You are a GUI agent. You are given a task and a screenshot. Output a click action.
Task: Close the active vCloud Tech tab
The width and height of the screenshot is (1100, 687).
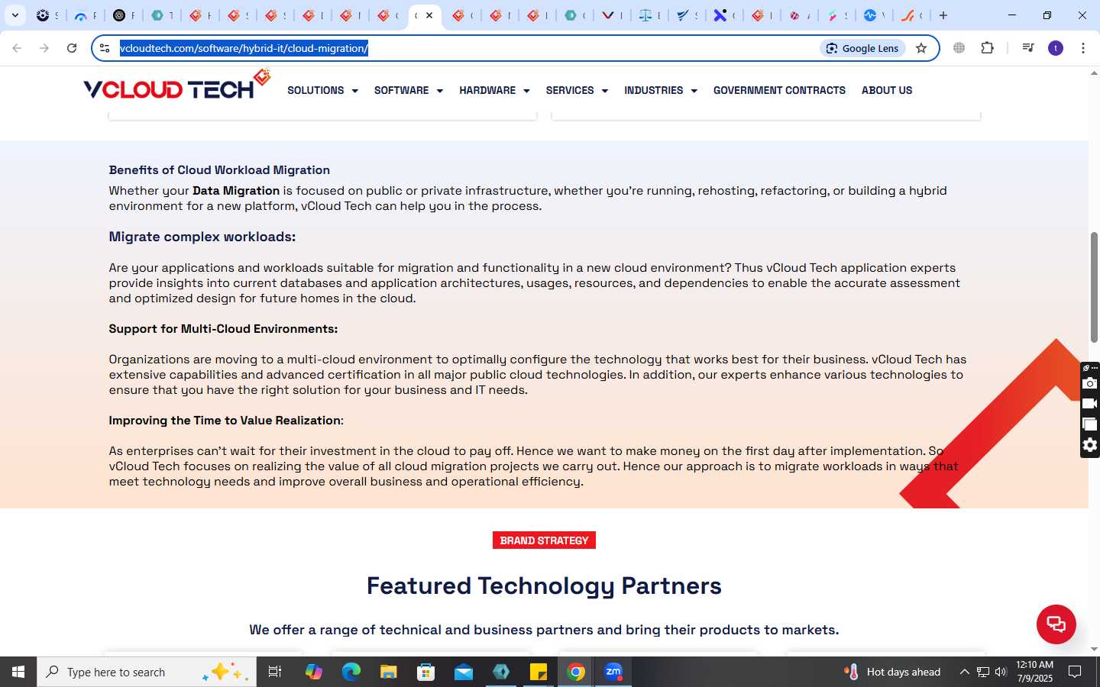point(429,15)
